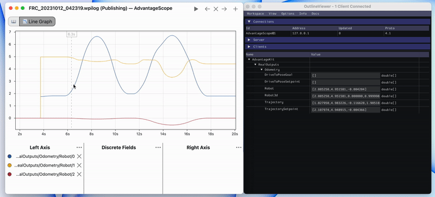Open Info menu in OutlineViewer

(303, 14)
